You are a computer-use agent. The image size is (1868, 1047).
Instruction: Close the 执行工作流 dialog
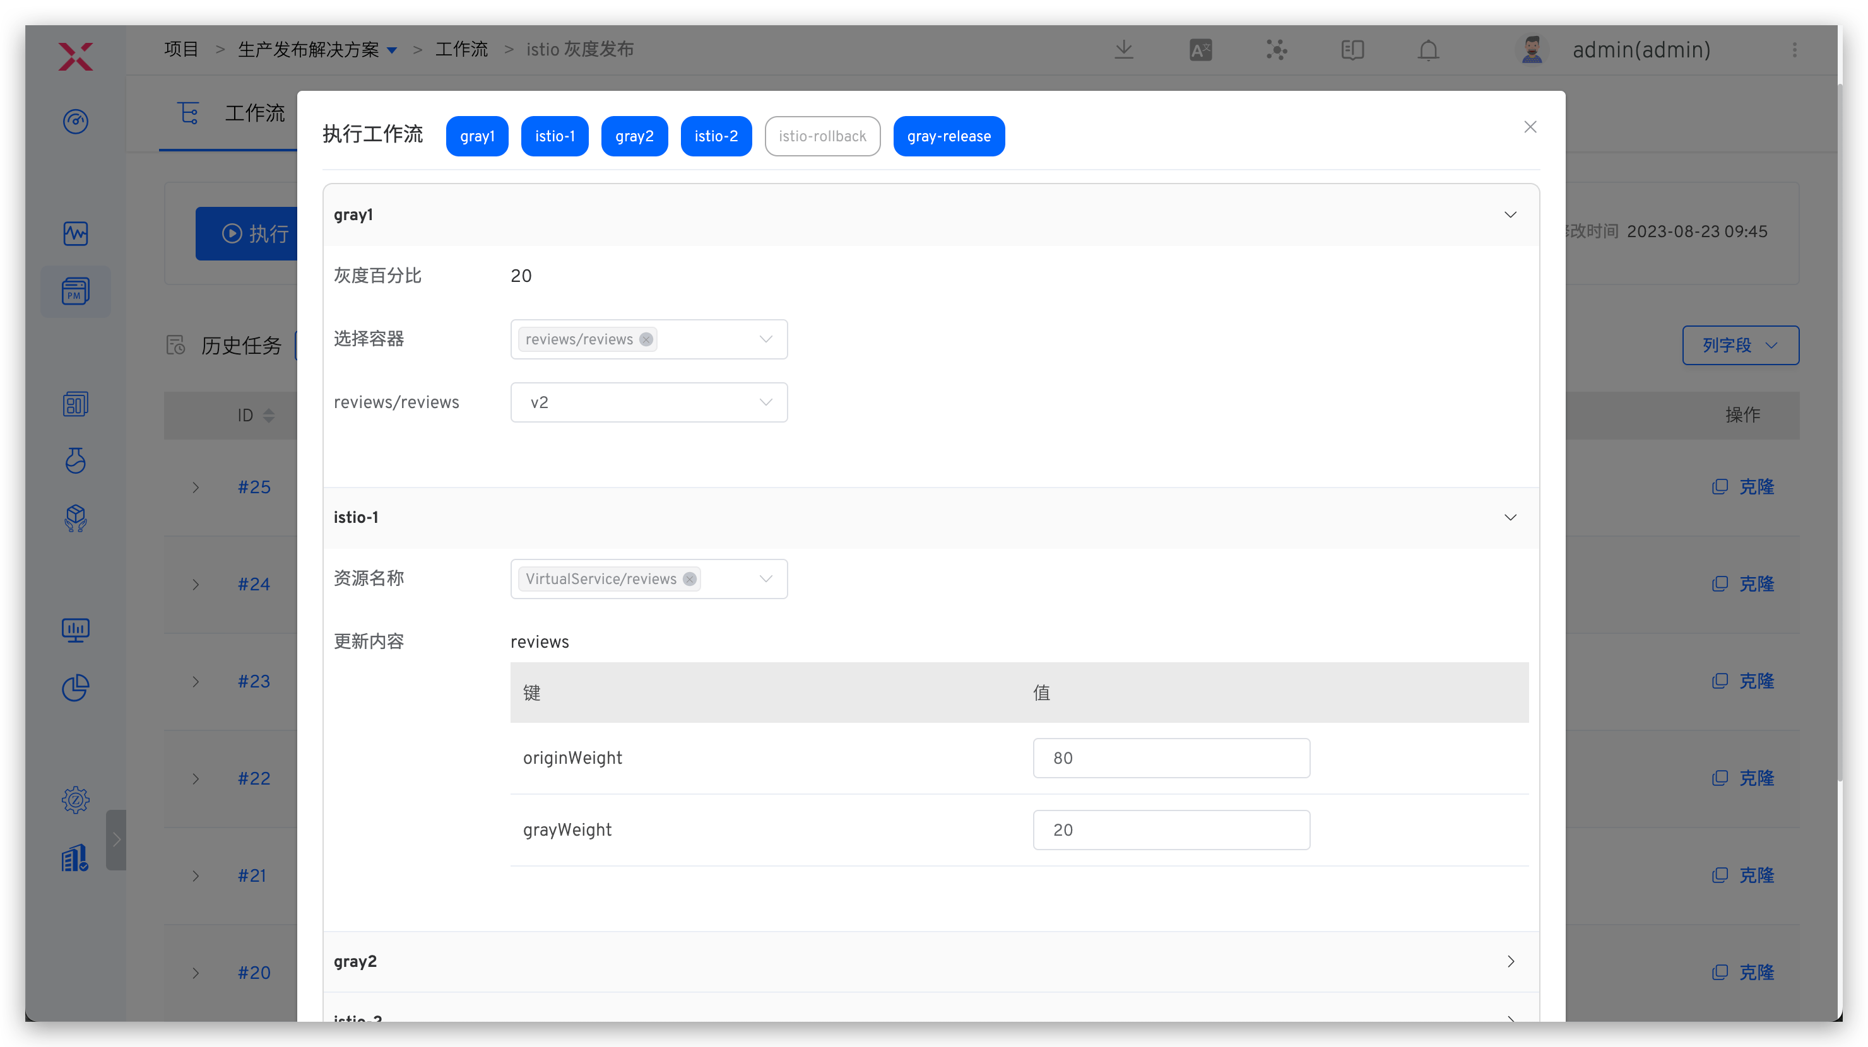(x=1530, y=127)
